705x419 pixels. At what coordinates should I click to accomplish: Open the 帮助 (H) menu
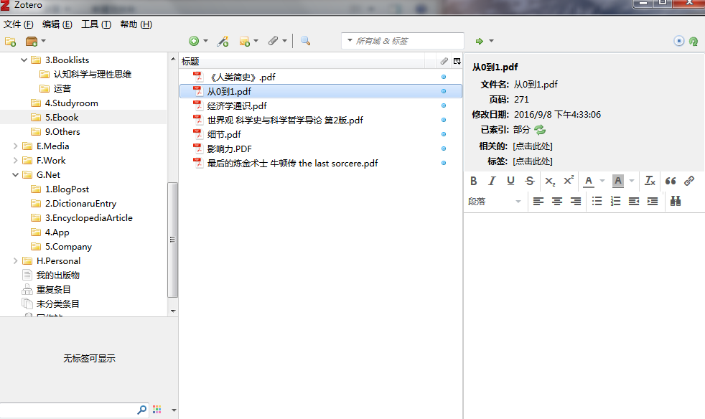click(136, 24)
